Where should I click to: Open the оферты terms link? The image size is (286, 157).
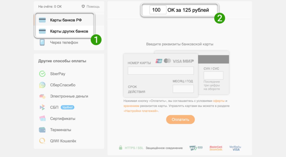tap(219, 101)
